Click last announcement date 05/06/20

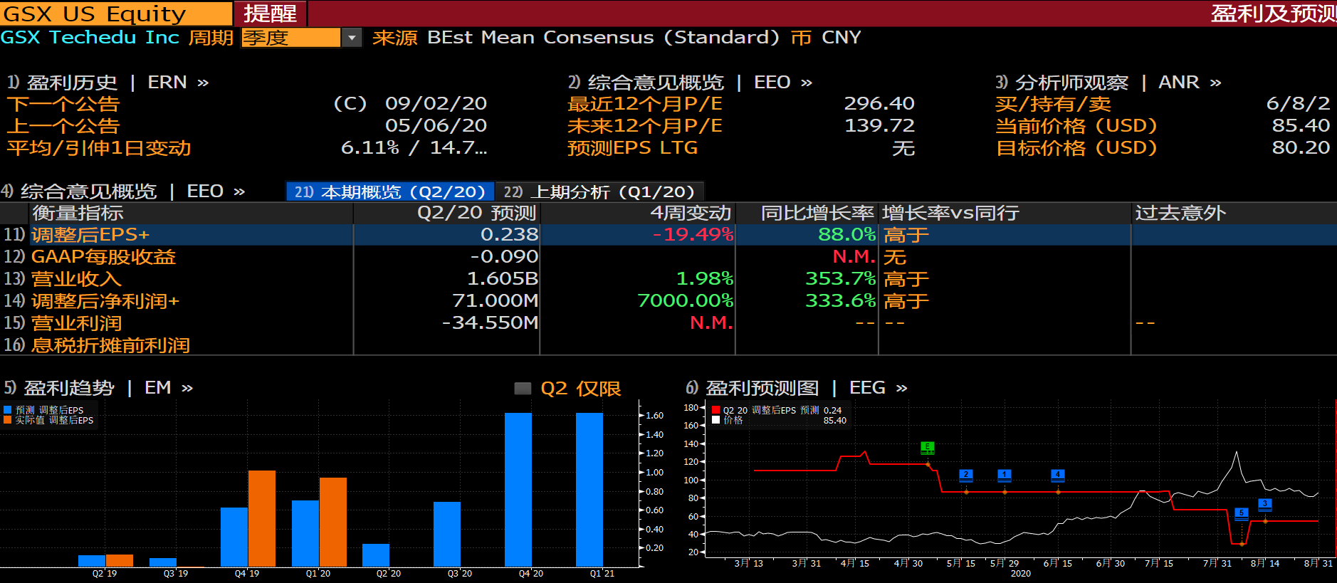click(436, 126)
